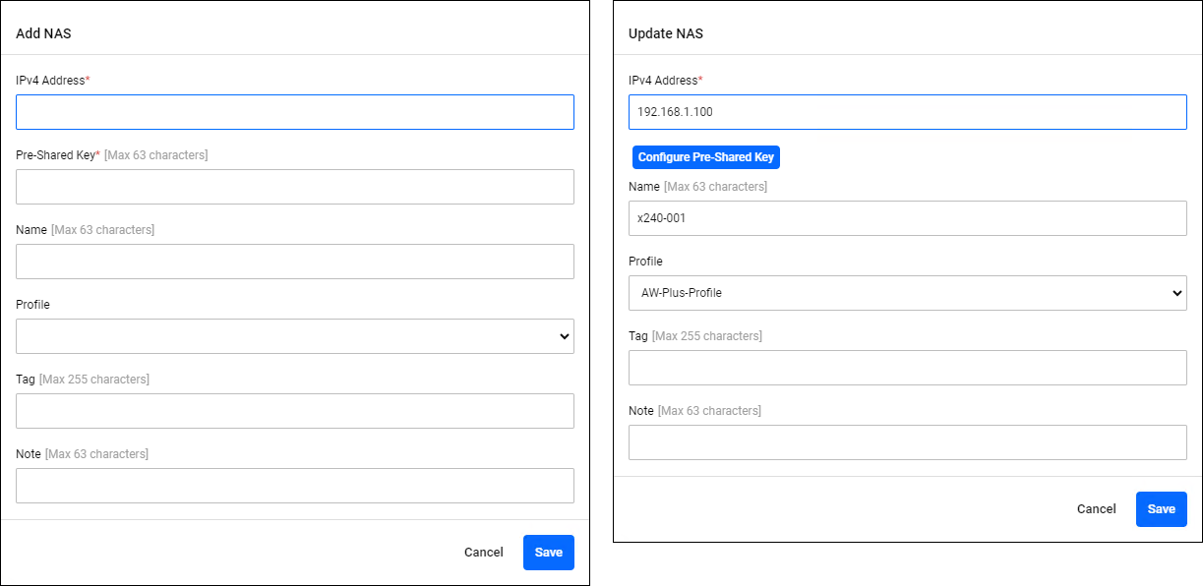Screen dimensions: 1203x586
Task: Cancel the Add NAS dialog
Action: click(483, 553)
